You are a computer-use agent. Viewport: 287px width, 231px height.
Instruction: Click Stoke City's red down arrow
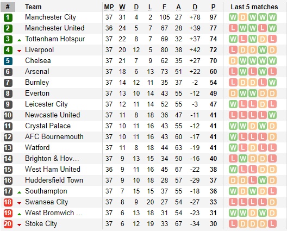click(x=19, y=225)
